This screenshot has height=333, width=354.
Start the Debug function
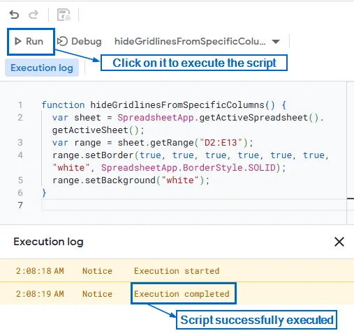[x=80, y=41]
